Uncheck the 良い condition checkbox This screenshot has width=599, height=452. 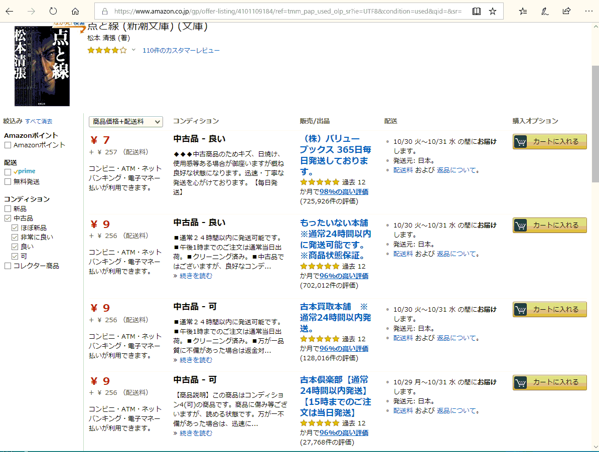tap(15, 247)
